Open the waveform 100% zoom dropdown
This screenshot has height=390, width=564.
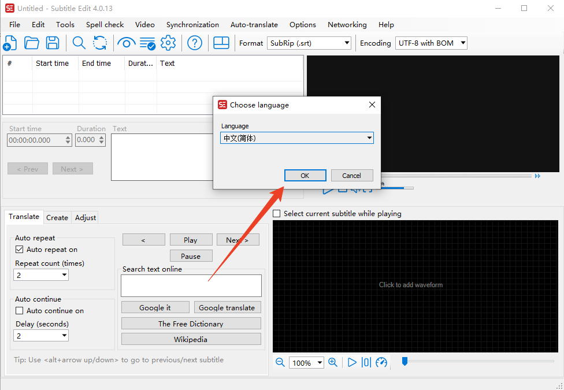pos(306,363)
